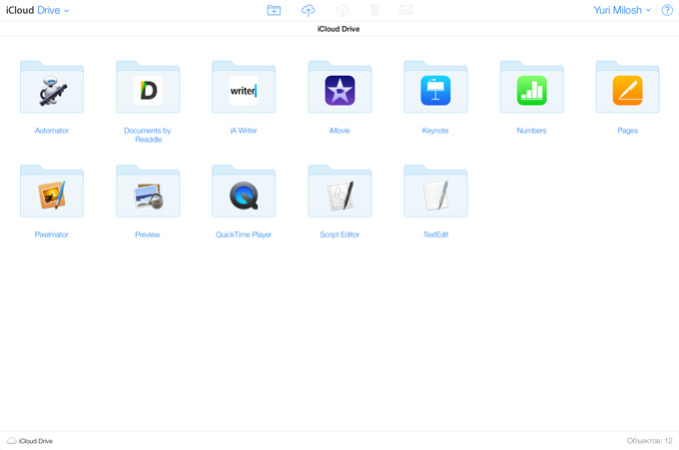This screenshot has width=679, height=450.
Task: Open the Automator folder icon
Action: coord(52,87)
